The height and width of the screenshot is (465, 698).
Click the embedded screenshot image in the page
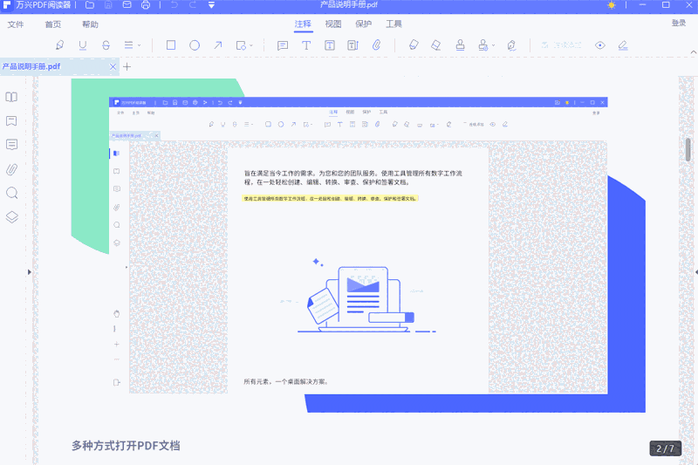[359, 245]
